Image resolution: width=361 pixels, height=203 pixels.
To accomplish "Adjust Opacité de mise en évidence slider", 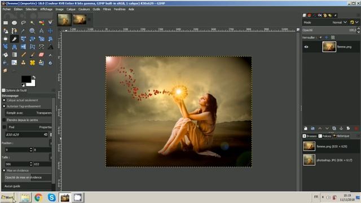I will (28, 178).
